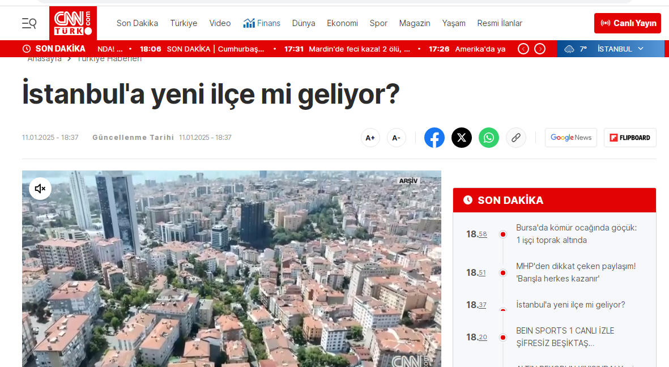Show next breaking news ticker item
The image size is (669, 367).
[x=540, y=49]
